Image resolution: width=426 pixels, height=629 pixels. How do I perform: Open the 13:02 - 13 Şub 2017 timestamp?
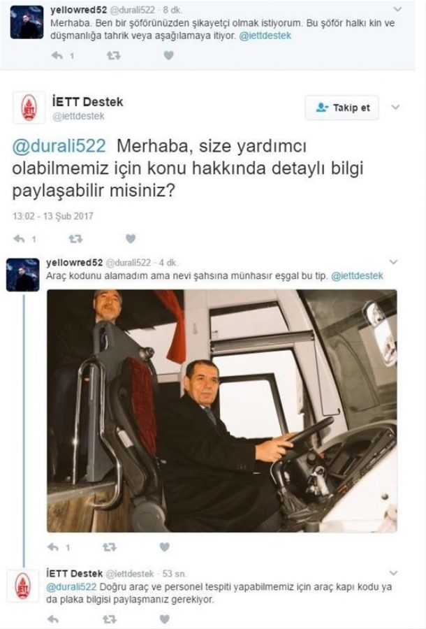(x=53, y=216)
